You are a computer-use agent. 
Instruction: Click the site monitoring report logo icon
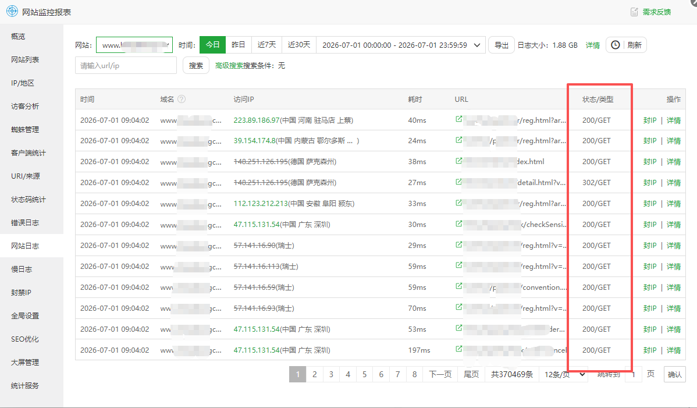pyautogui.click(x=12, y=12)
